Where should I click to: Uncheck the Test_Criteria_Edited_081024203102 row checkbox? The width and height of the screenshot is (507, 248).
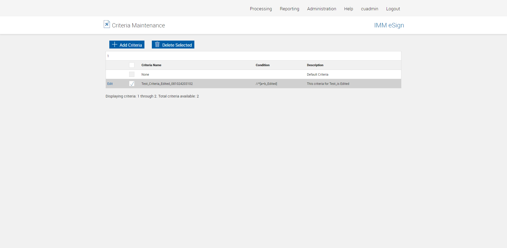pyautogui.click(x=132, y=84)
